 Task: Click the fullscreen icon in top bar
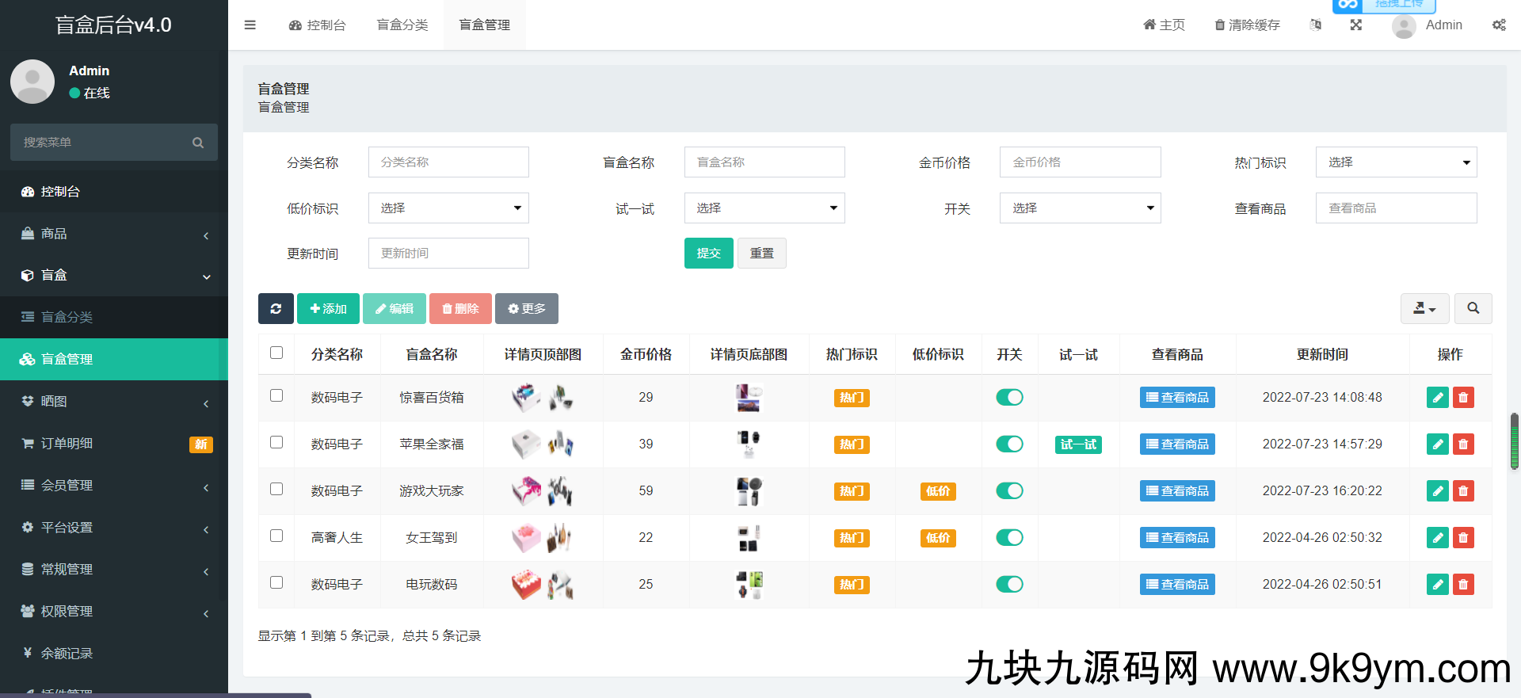tap(1356, 25)
